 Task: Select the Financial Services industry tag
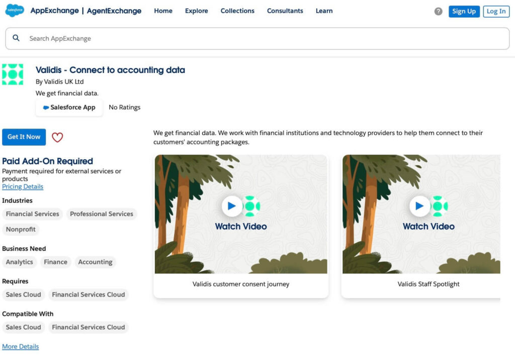click(x=33, y=214)
